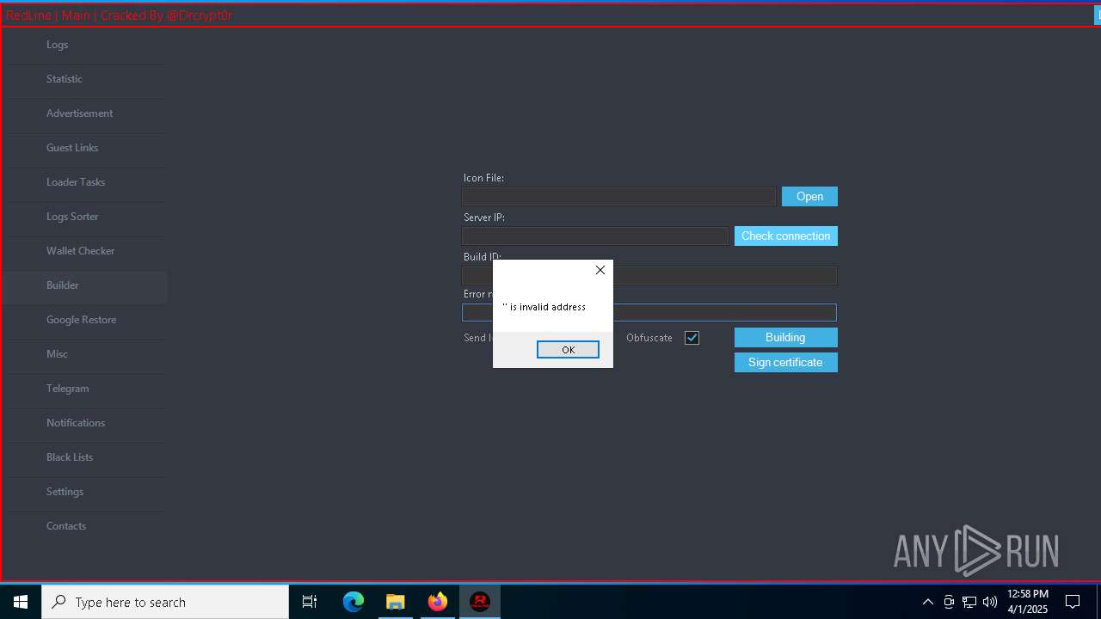Open network status tray icon
The image size is (1101, 619).
(969, 602)
